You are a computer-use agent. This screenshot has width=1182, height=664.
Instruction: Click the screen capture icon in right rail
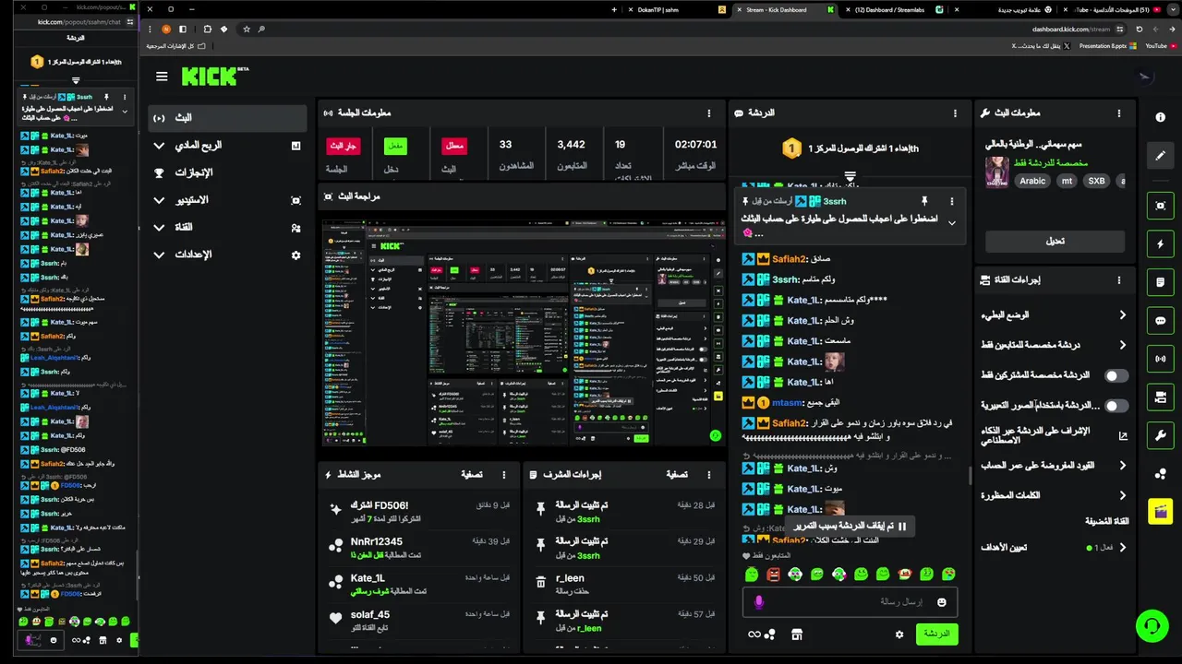[x=1161, y=205]
